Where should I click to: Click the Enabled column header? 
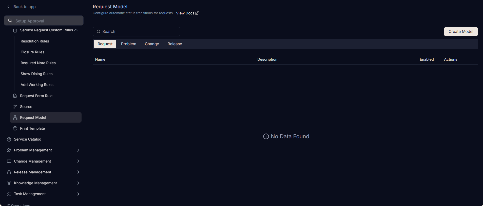click(x=427, y=59)
